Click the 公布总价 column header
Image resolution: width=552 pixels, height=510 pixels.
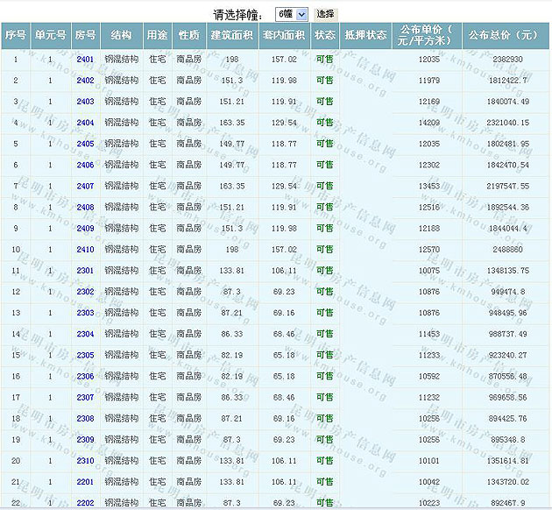tap(502, 35)
